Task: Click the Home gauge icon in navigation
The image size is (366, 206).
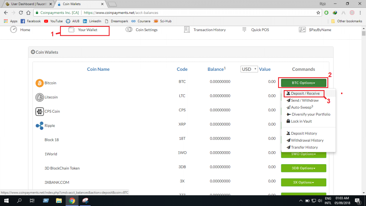Action: coord(14,30)
